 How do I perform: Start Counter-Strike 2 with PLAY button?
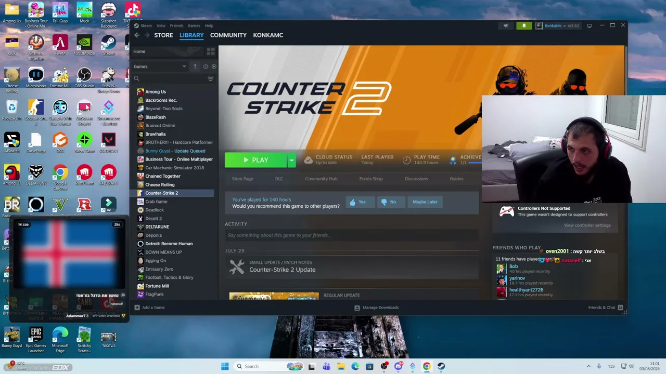pyautogui.click(x=255, y=160)
